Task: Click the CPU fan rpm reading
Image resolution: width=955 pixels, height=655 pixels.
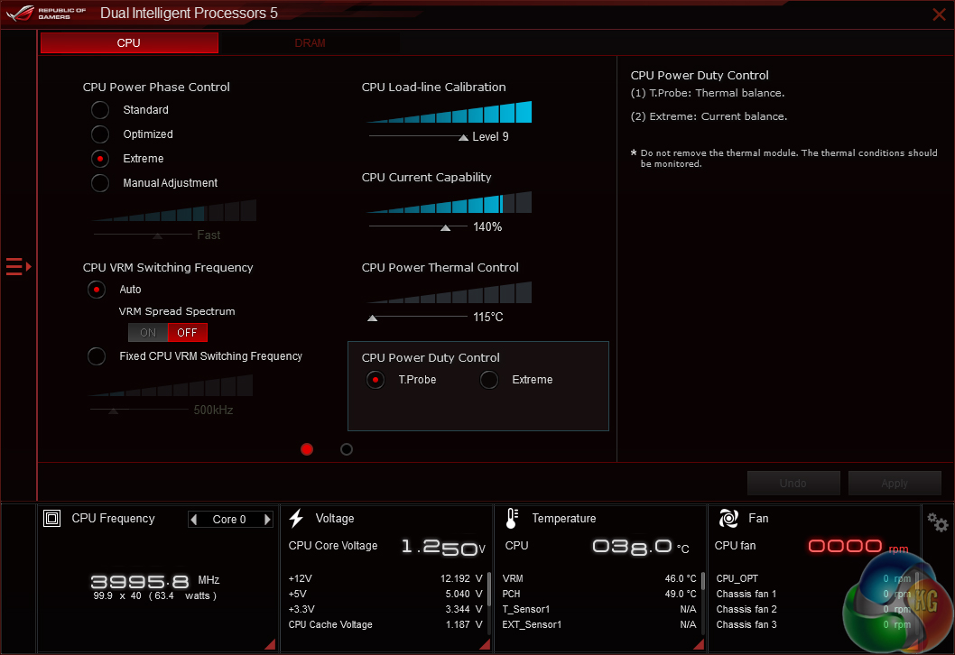Action: (x=858, y=546)
